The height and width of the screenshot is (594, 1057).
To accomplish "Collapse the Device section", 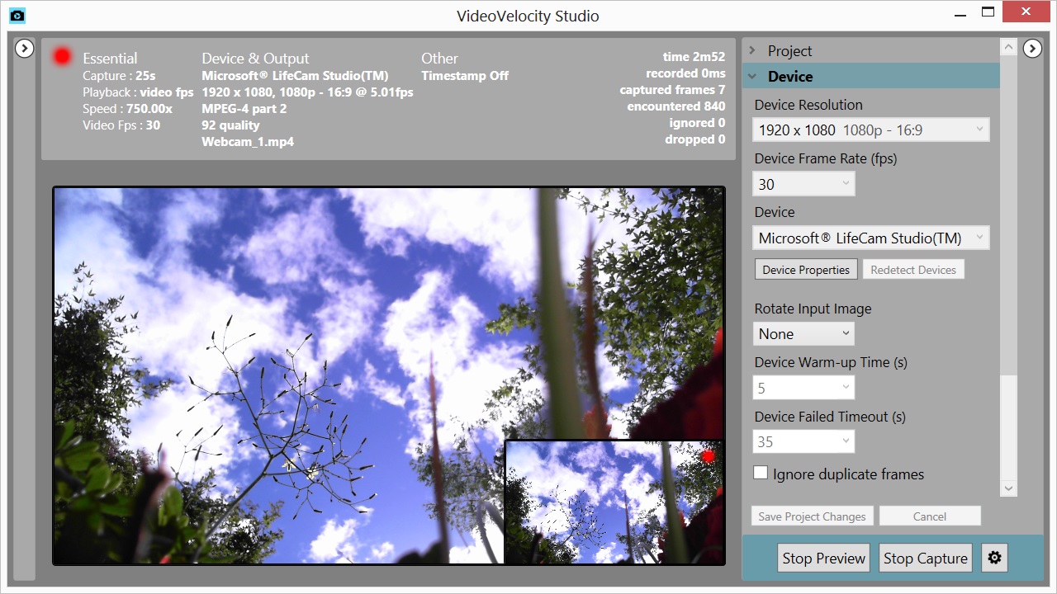I will [x=870, y=76].
